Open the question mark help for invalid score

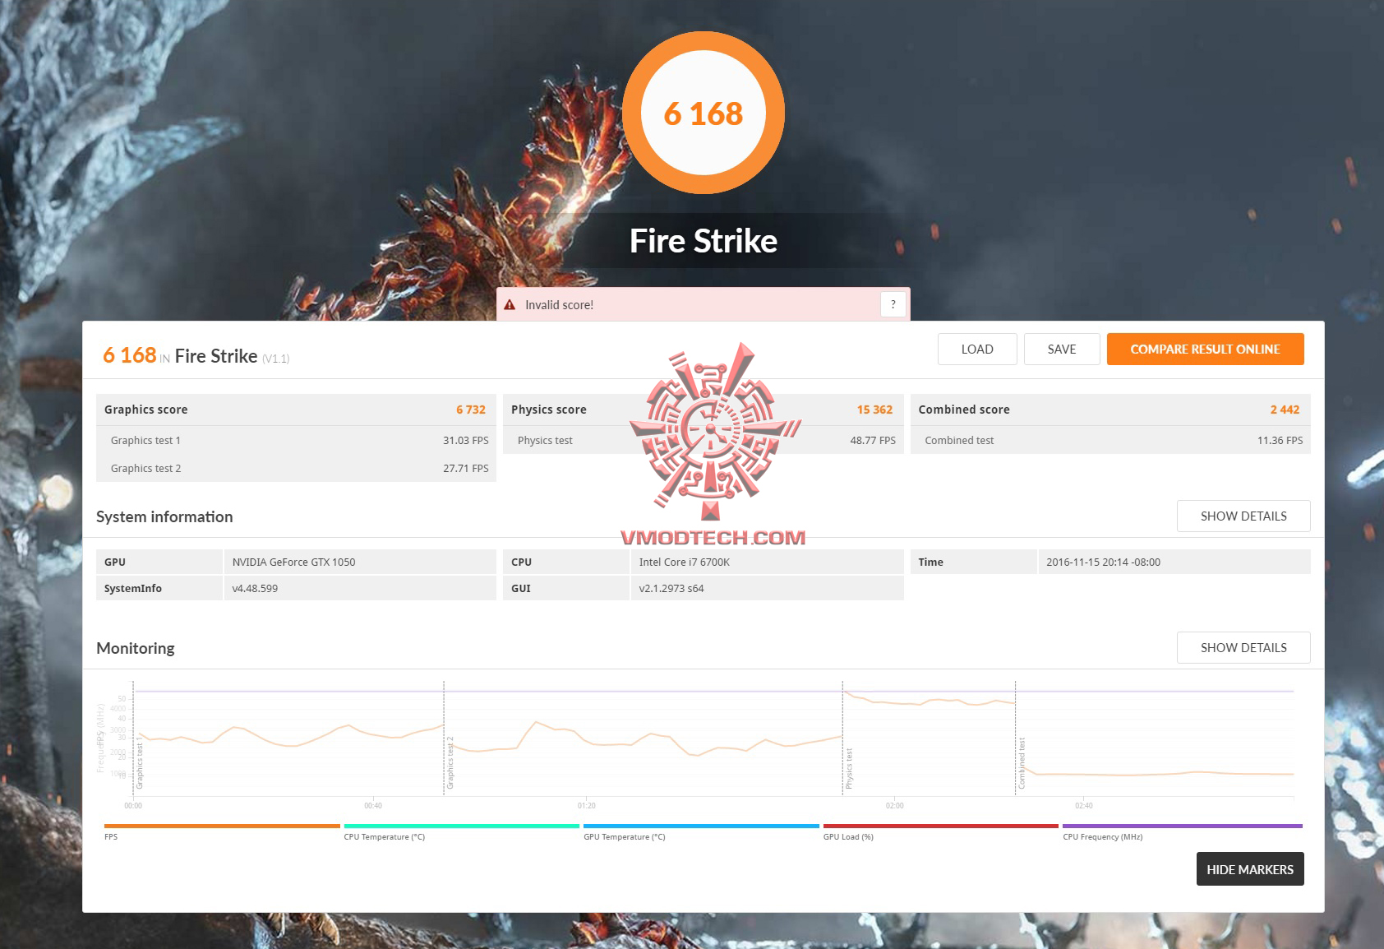pos(893,304)
